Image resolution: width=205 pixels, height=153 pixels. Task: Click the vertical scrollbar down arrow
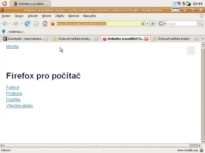203,142
